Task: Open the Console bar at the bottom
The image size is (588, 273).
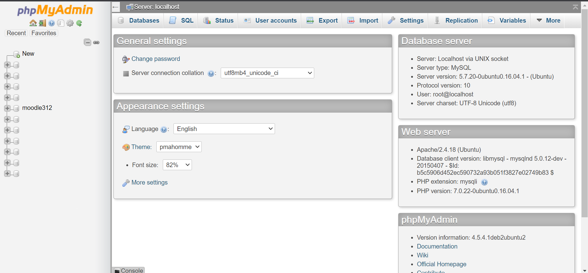Action: point(128,270)
